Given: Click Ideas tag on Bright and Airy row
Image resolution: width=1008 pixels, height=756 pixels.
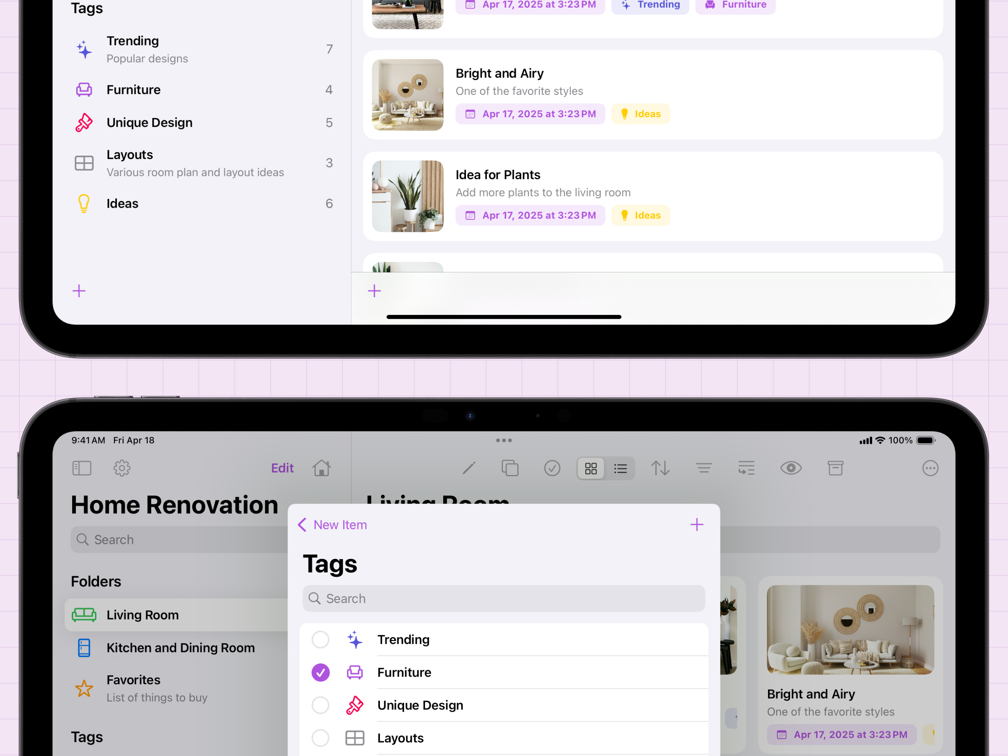Looking at the screenshot, I should (x=640, y=114).
